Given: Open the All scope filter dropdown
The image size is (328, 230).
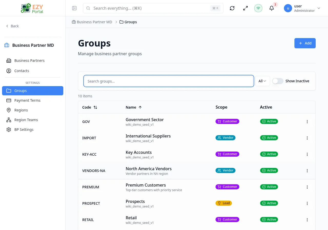Looking at the screenshot, I should coord(262,81).
